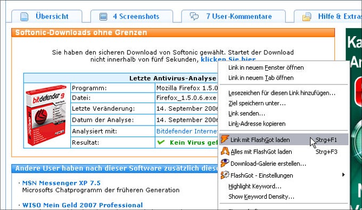Switch to the 4 Screenshots tab
This screenshot has width=362, height=210.
point(131,16)
